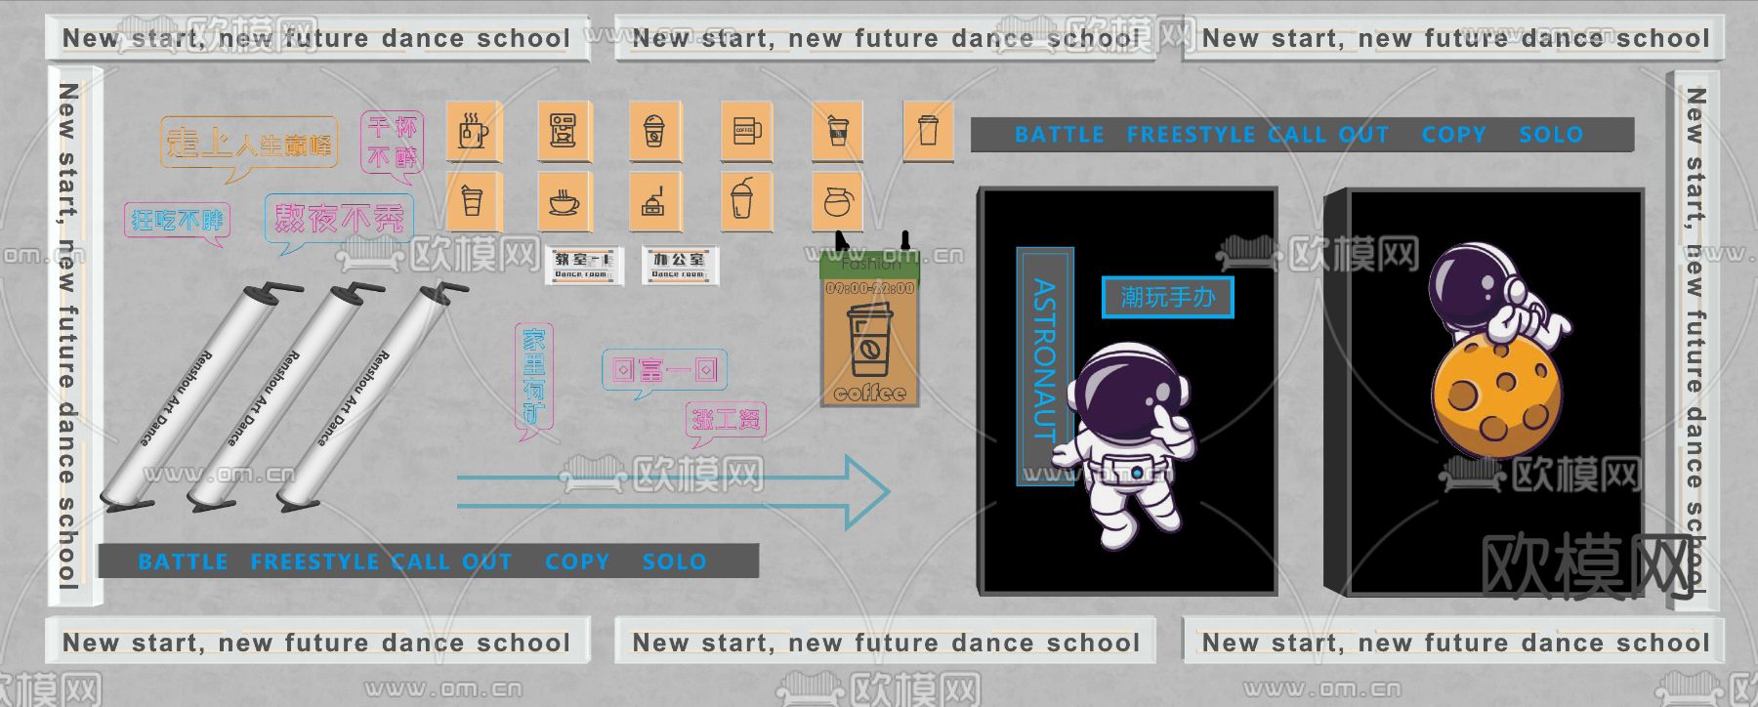The height and width of the screenshot is (707, 1758).
Task: Click the floating astronaut illustration
Action: coord(1126,444)
